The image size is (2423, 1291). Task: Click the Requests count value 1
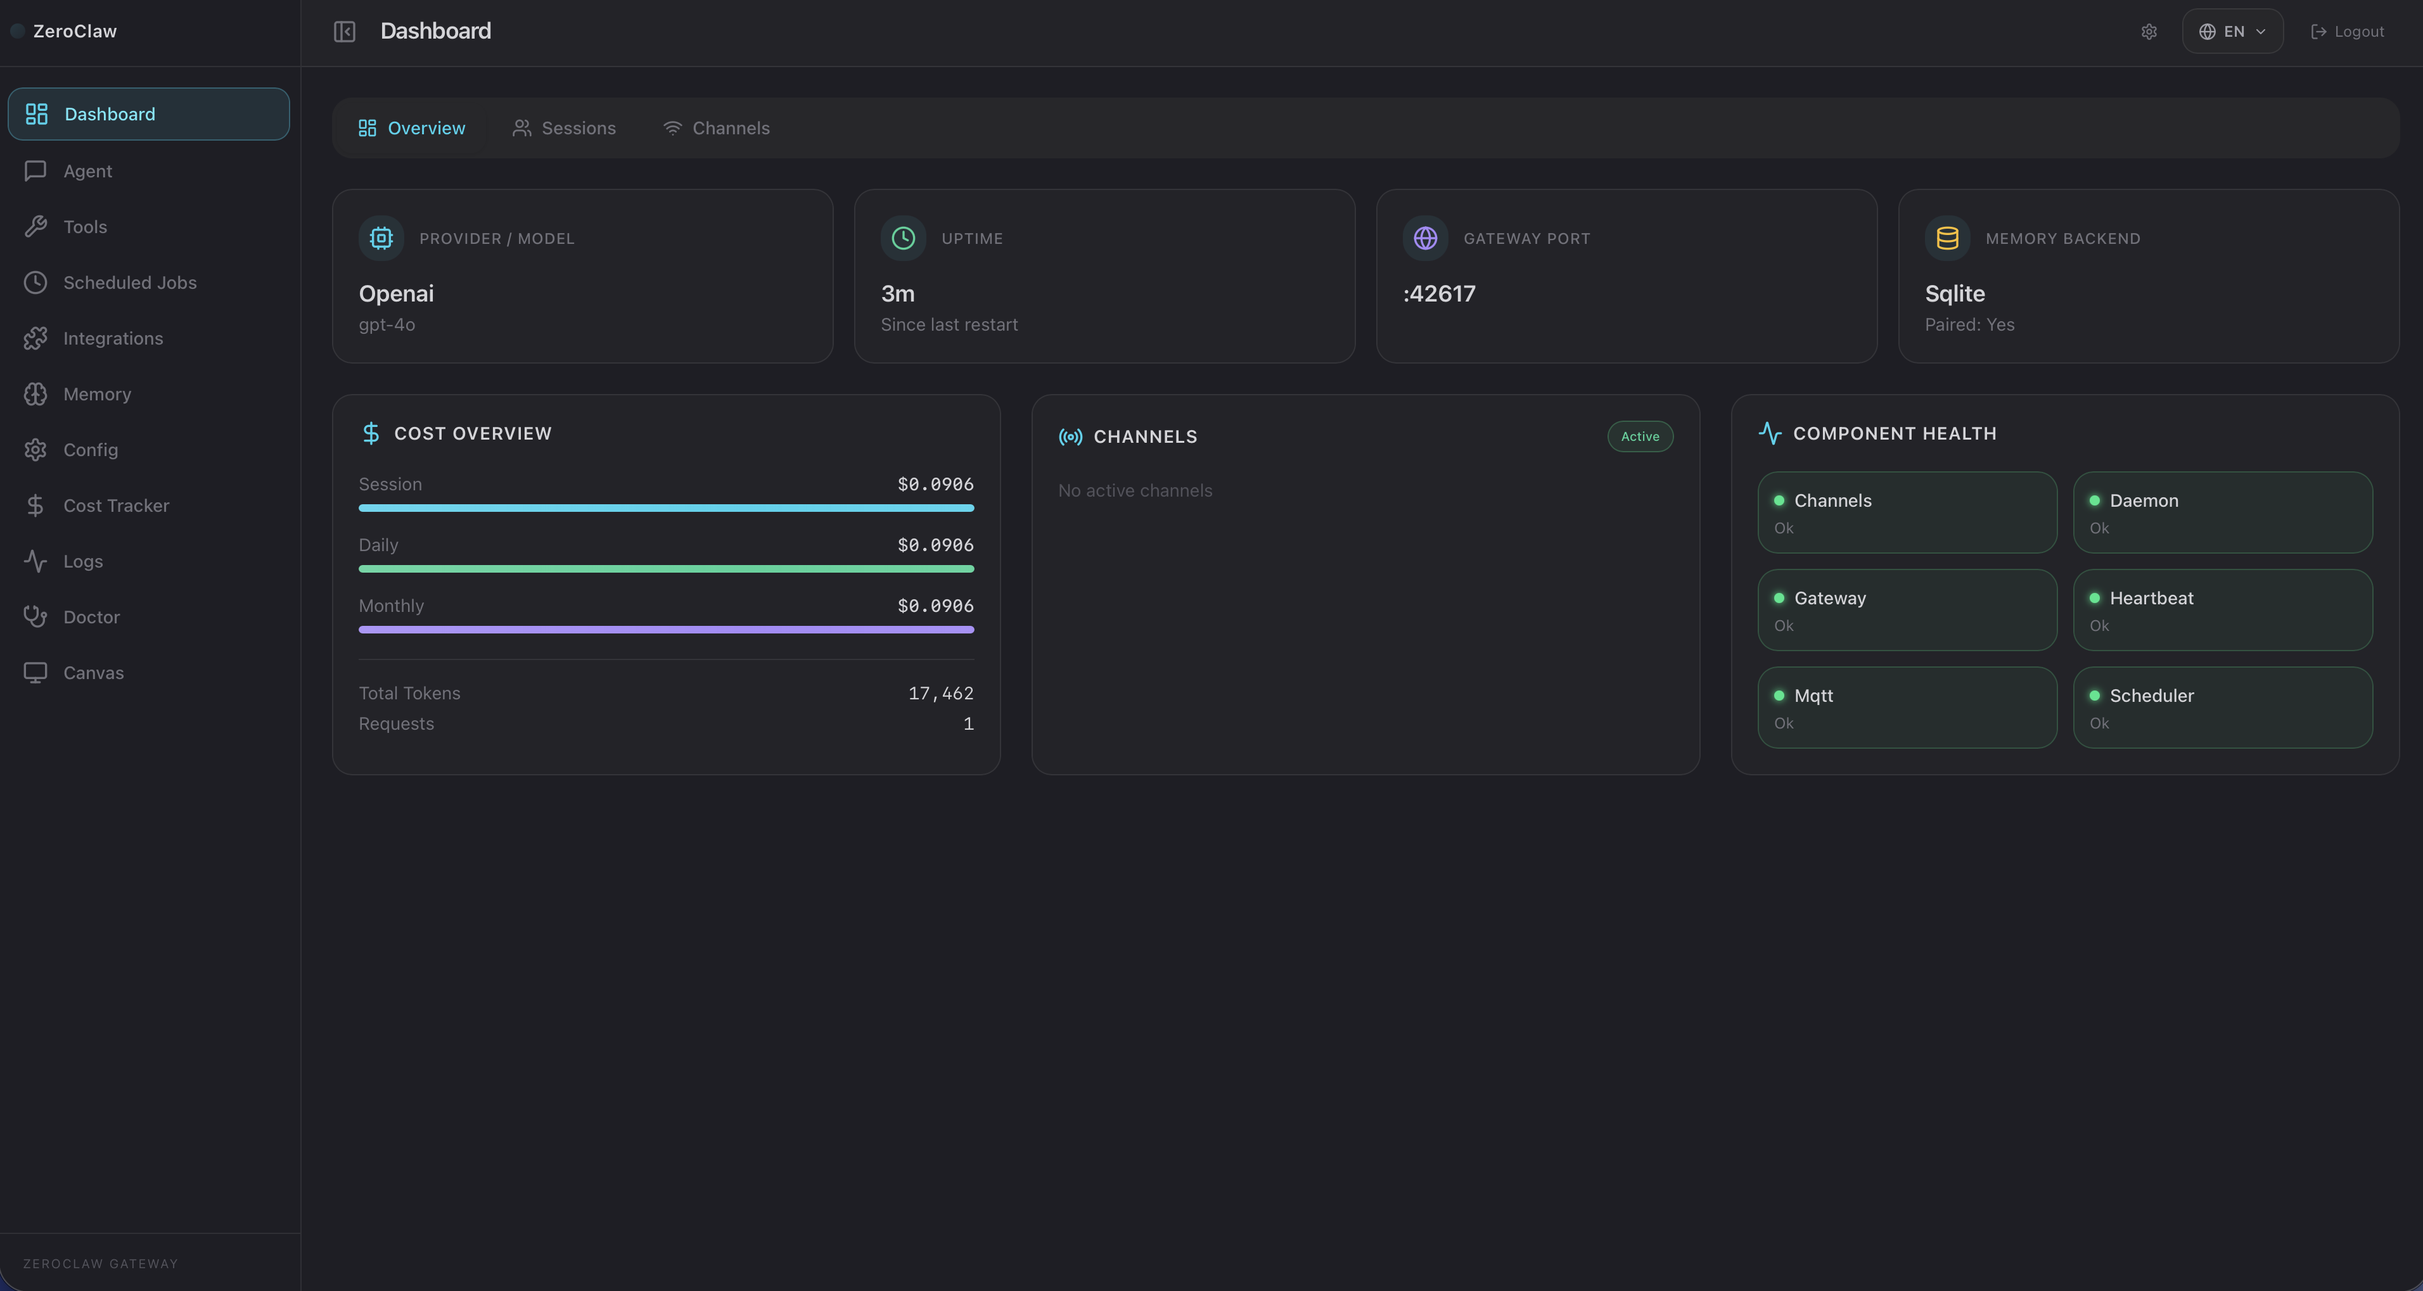click(x=968, y=723)
